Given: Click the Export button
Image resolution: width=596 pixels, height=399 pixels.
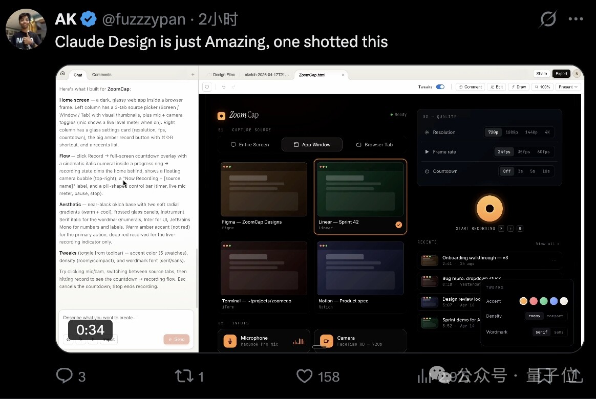Looking at the screenshot, I should pyautogui.click(x=561, y=73).
